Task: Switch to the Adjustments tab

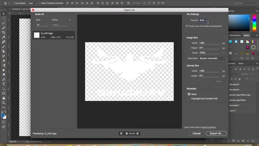Action: 235,35
